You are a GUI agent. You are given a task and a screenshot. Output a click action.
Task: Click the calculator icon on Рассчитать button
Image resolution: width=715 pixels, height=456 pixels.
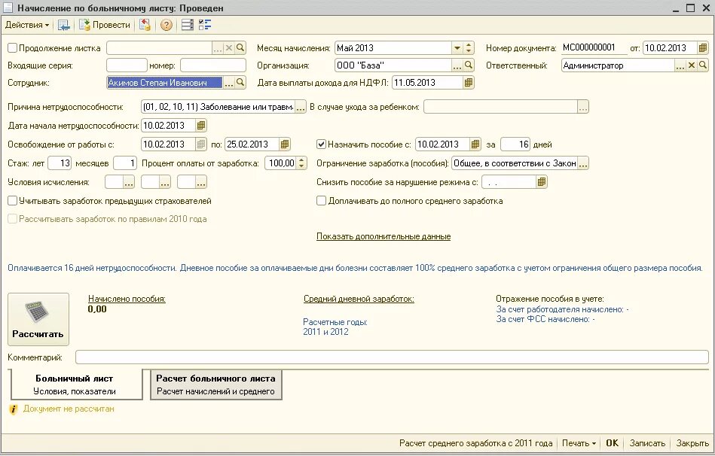point(38,313)
